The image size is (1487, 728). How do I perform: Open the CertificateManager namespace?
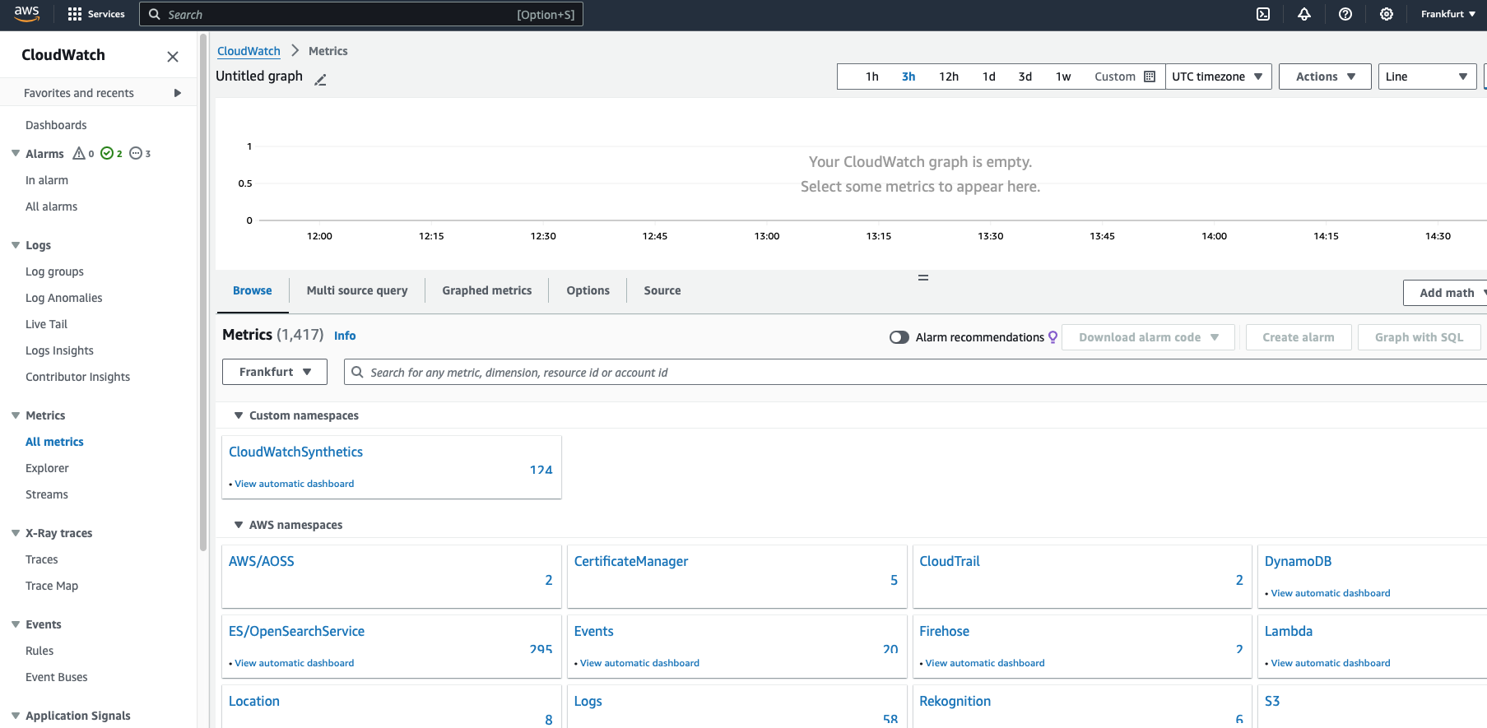(x=631, y=561)
